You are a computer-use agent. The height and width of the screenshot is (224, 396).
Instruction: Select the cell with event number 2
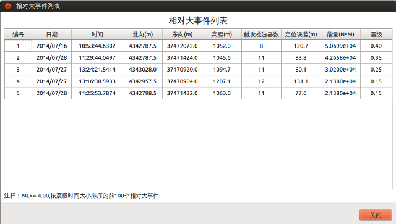pos(18,58)
